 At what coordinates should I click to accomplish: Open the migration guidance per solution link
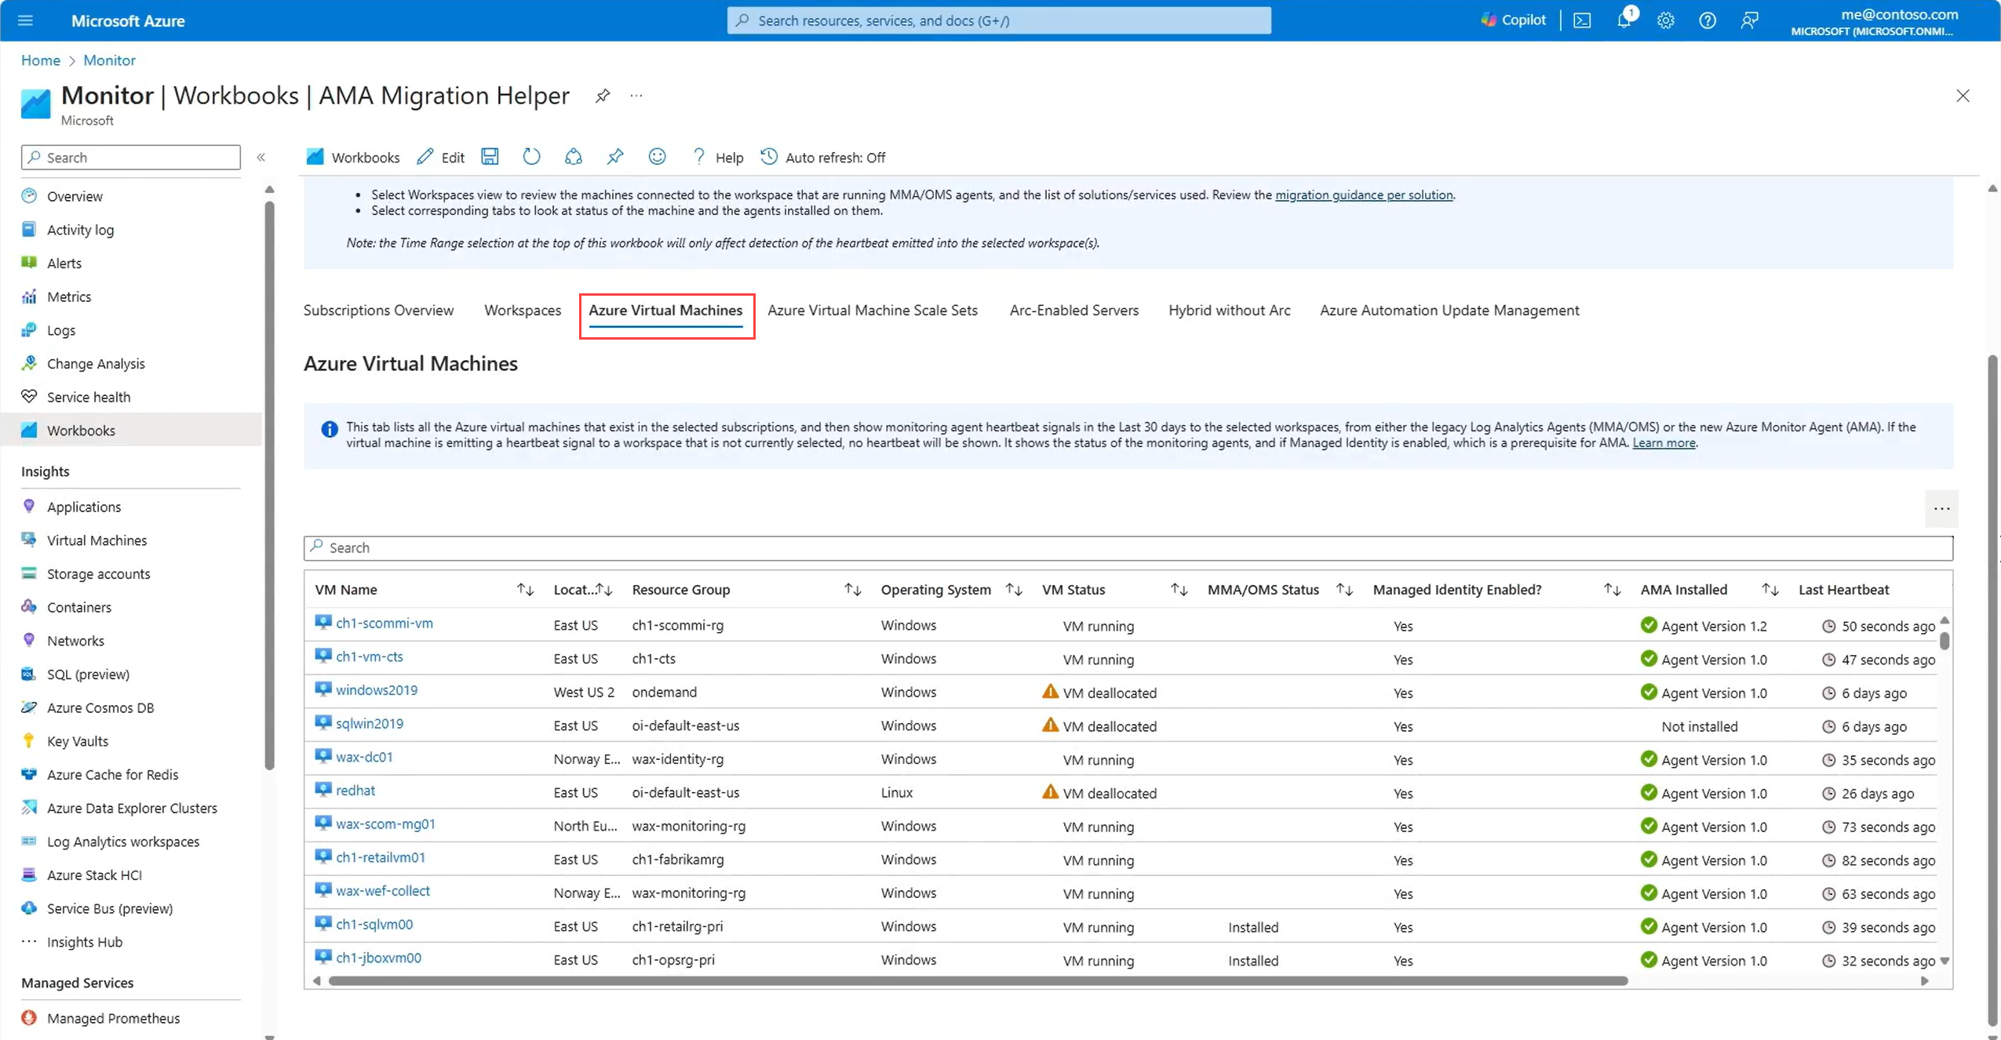1363,195
